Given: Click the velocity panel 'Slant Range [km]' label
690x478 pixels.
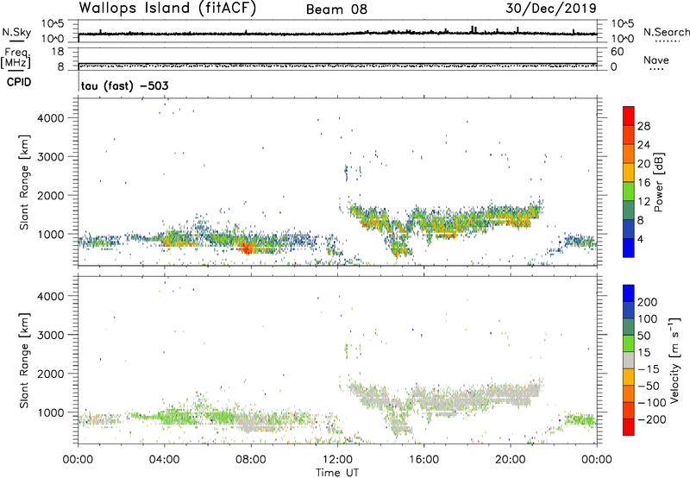Looking at the screenshot, I should (24, 360).
